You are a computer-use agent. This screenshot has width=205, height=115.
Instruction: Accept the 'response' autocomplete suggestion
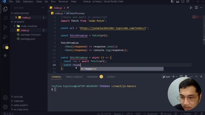122,69
